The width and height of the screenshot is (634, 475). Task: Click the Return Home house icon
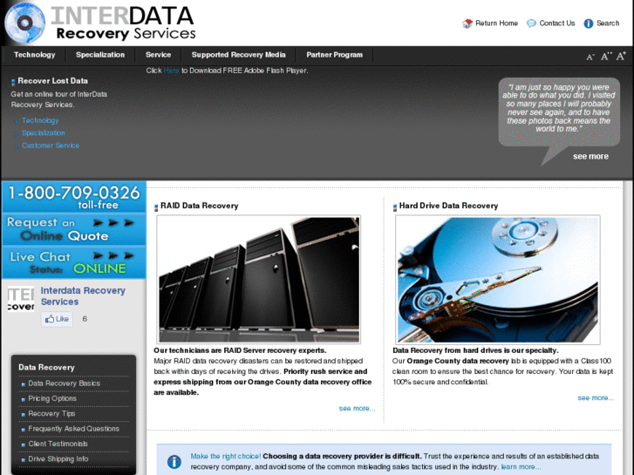click(x=467, y=24)
